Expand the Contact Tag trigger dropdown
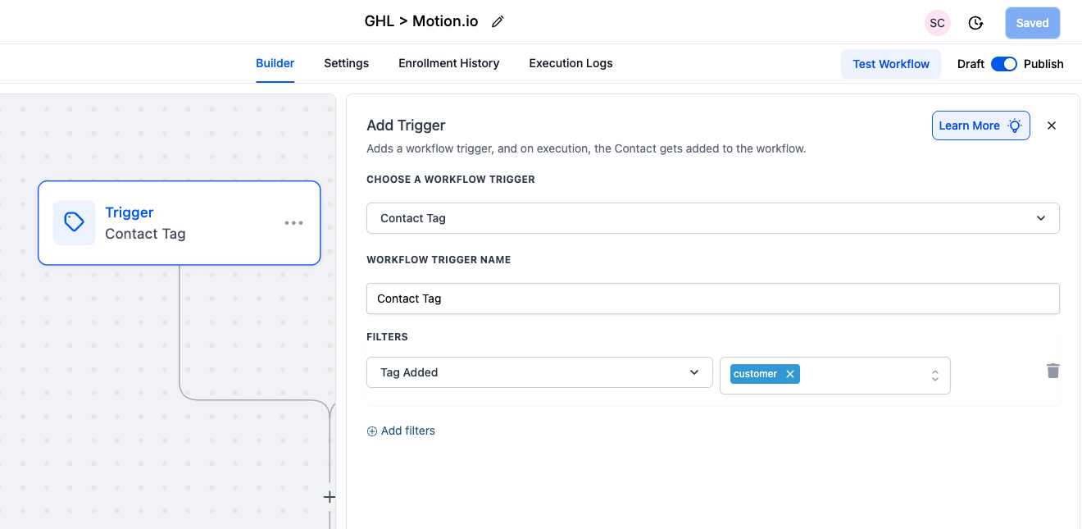Image resolution: width=1082 pixels, height=529 pixels. click(x=713, y=218)
